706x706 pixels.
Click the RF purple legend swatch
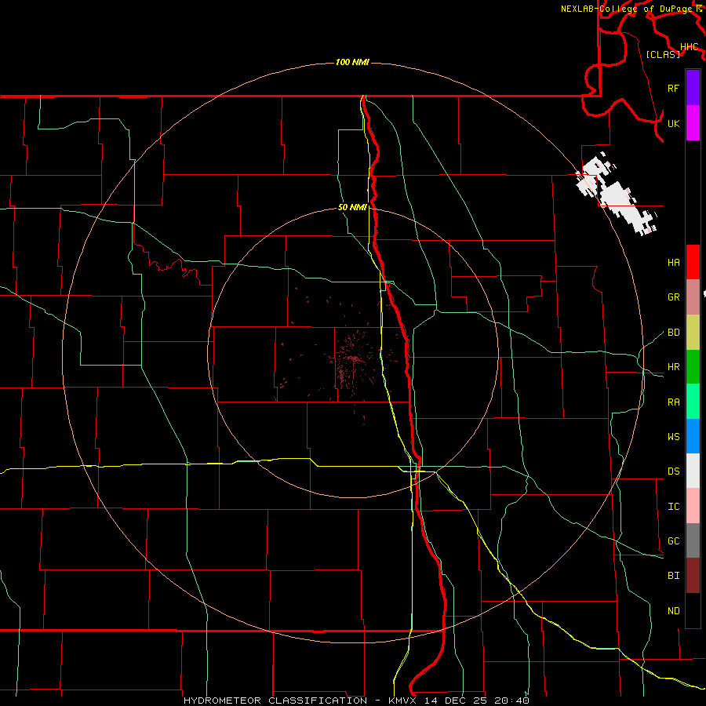pyautogui.click(x=693, y=88)
